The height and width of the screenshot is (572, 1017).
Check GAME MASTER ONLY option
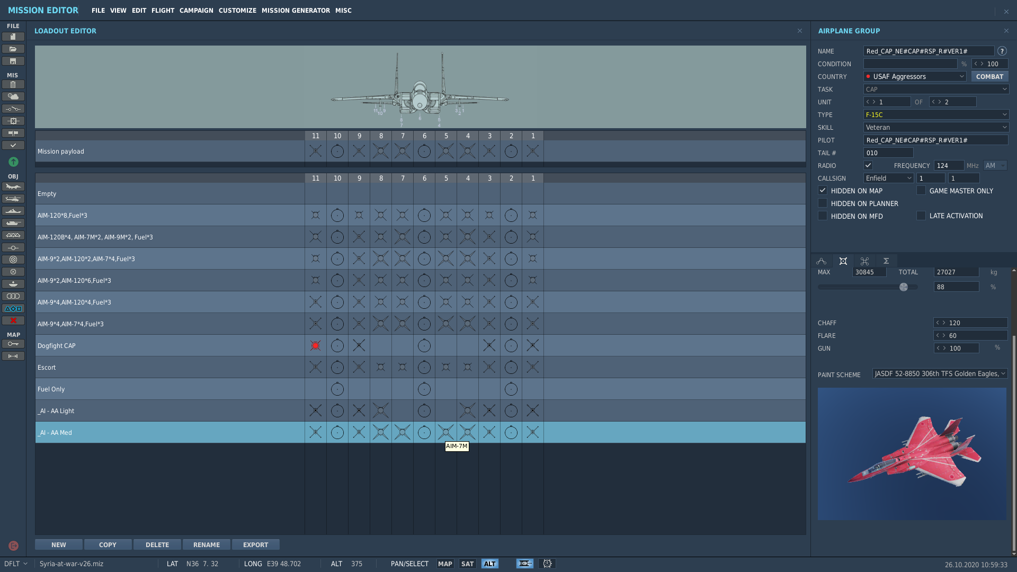pyautogui.click(x=921, y=190)
